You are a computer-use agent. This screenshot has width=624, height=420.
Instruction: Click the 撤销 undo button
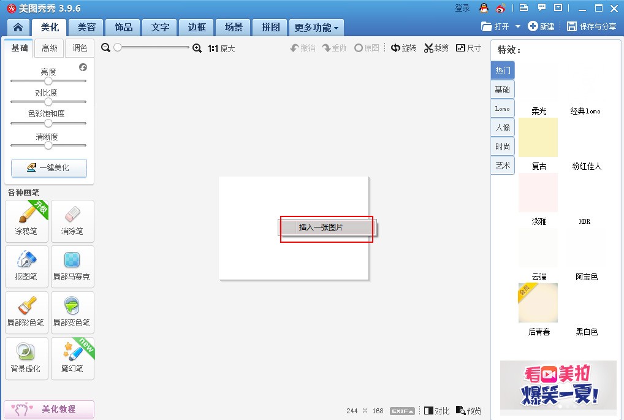(x=303, y=48)
